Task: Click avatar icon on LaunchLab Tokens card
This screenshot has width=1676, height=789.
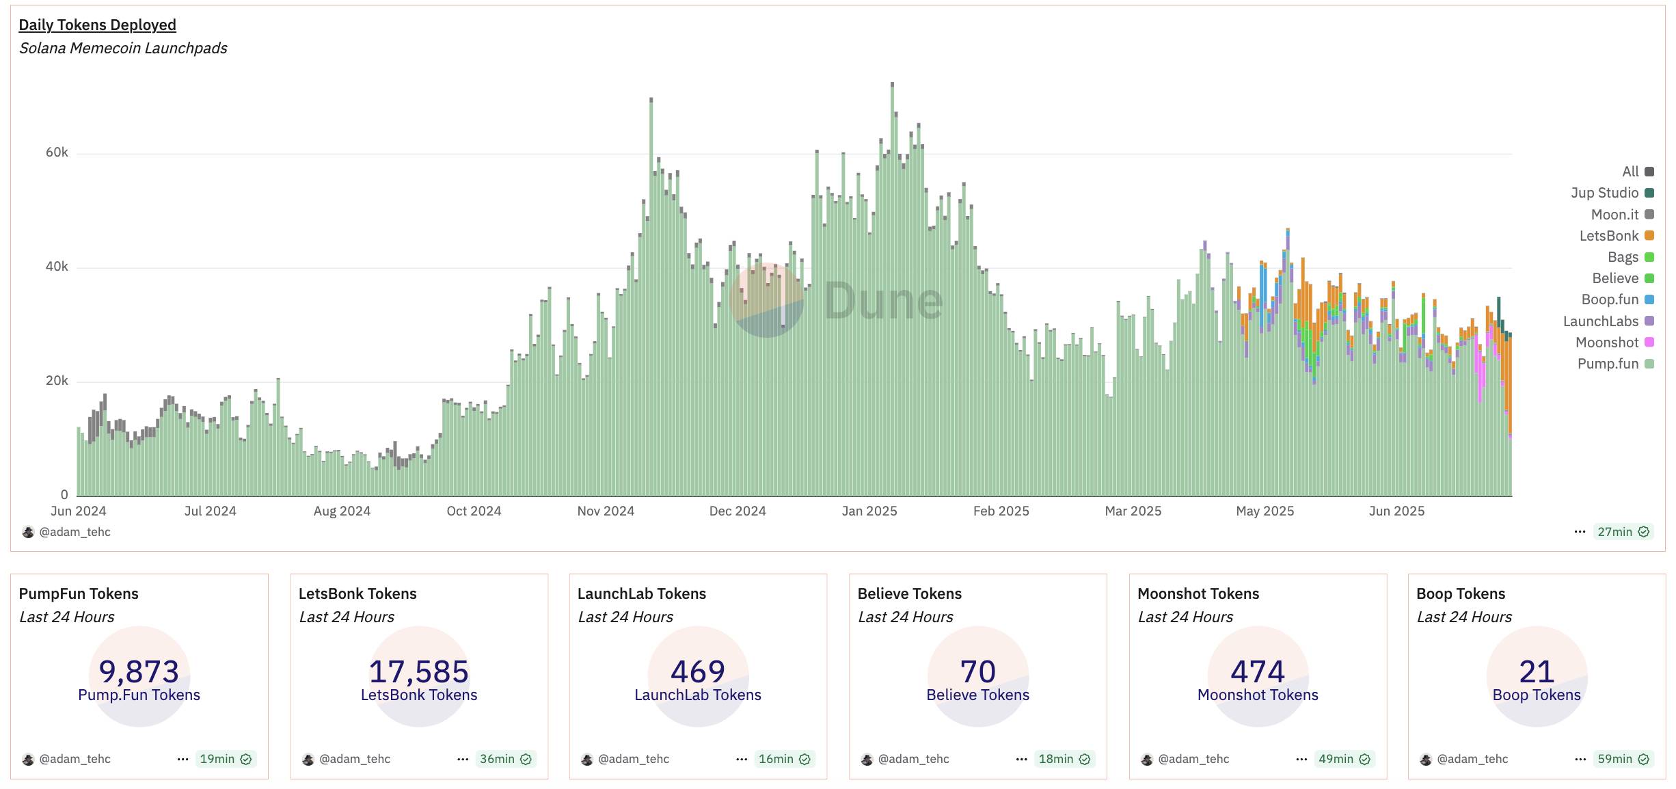Action: tap(587, 759)
